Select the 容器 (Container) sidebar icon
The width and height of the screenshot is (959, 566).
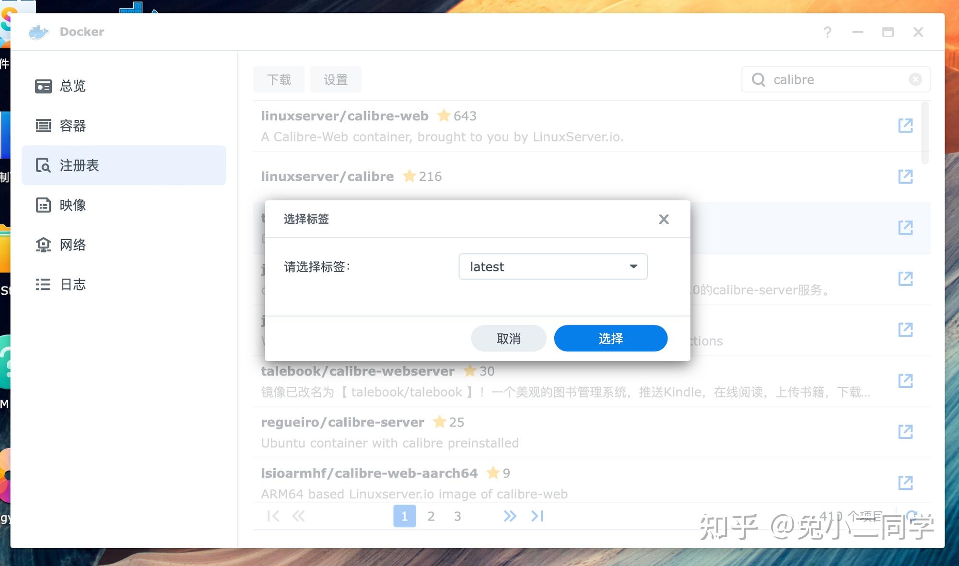coord(72,126)
